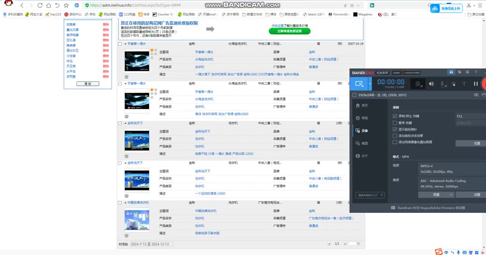Open Bandicam 常规 general tab
486x255 pixels.
coord(361,118)
